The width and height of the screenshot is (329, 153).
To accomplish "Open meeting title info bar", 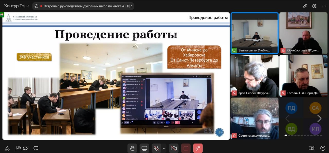I will (x=83, y=6).
